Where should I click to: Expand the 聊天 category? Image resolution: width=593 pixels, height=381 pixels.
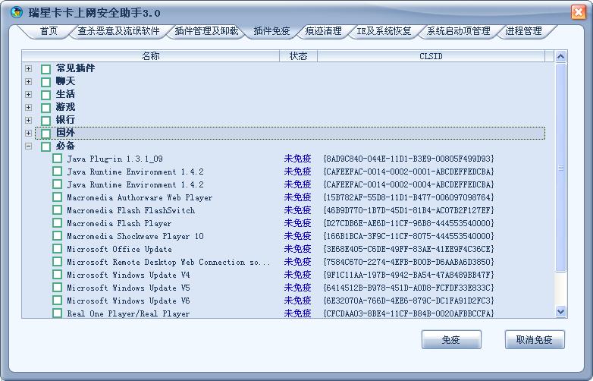[28, 81]
